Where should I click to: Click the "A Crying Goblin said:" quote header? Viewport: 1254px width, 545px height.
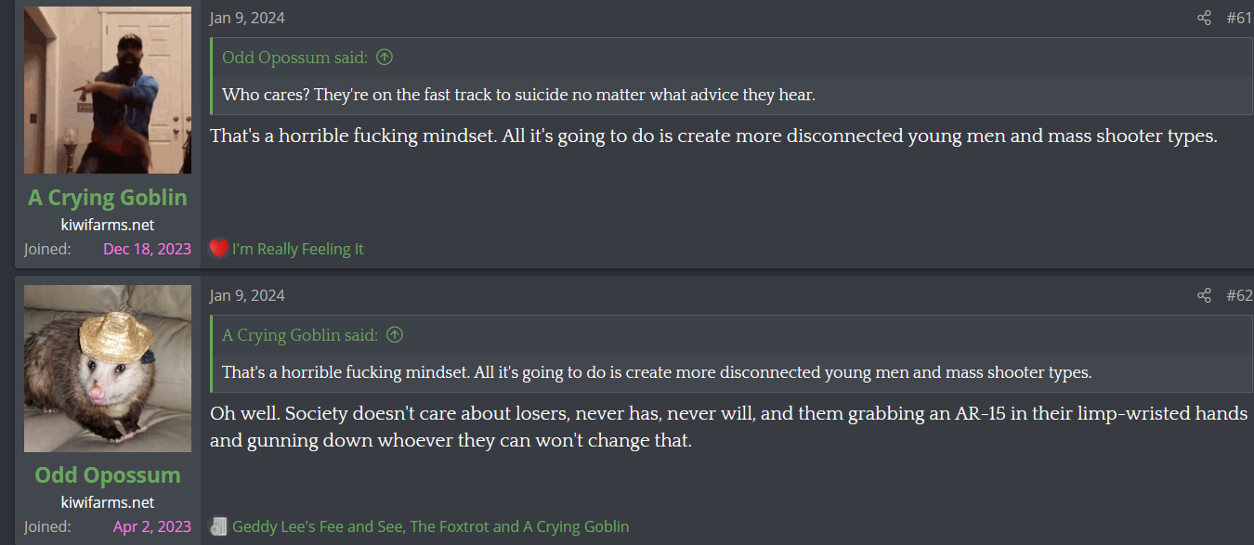point(300,335)
